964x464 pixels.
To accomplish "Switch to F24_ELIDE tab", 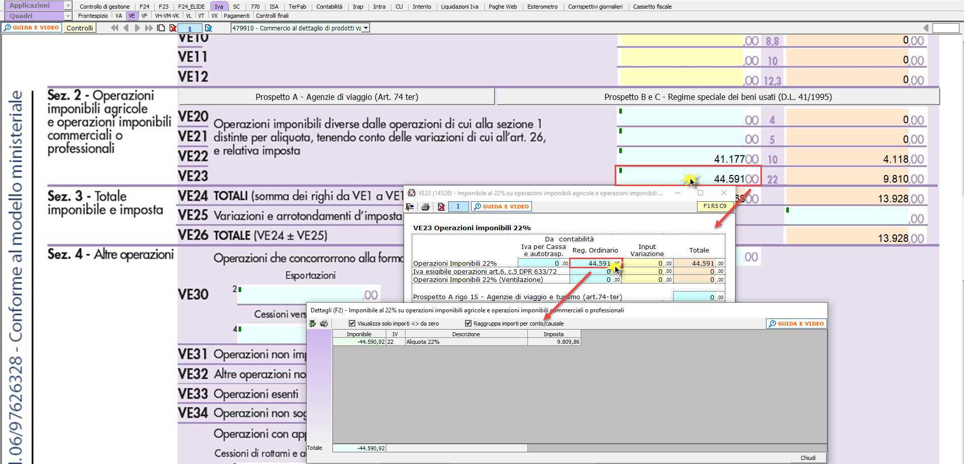I will (191, 7).
